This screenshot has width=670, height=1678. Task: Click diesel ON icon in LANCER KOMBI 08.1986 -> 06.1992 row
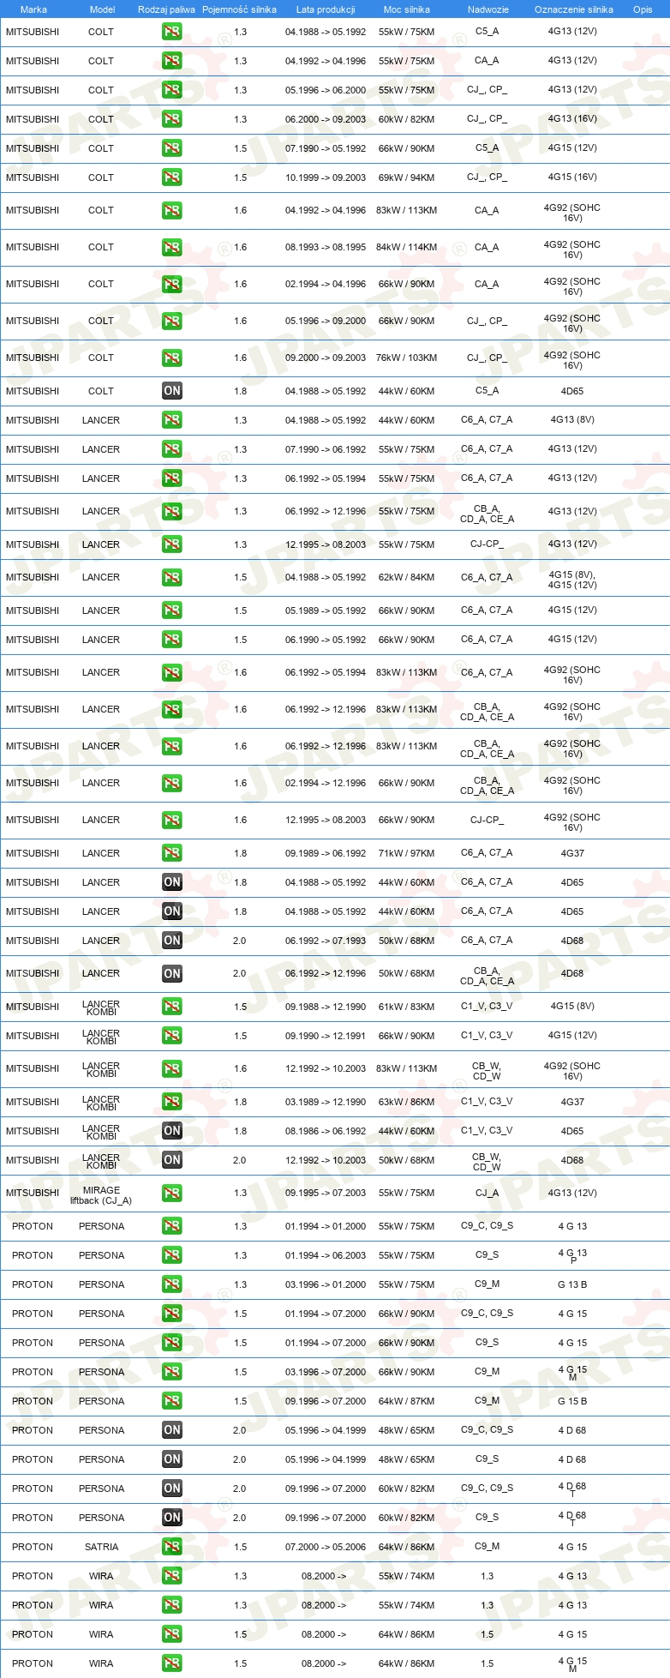click(x=172, y=1131)
